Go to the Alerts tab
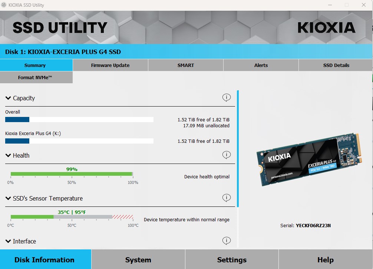The image size is (373, 269). click(x=261, y=65)
